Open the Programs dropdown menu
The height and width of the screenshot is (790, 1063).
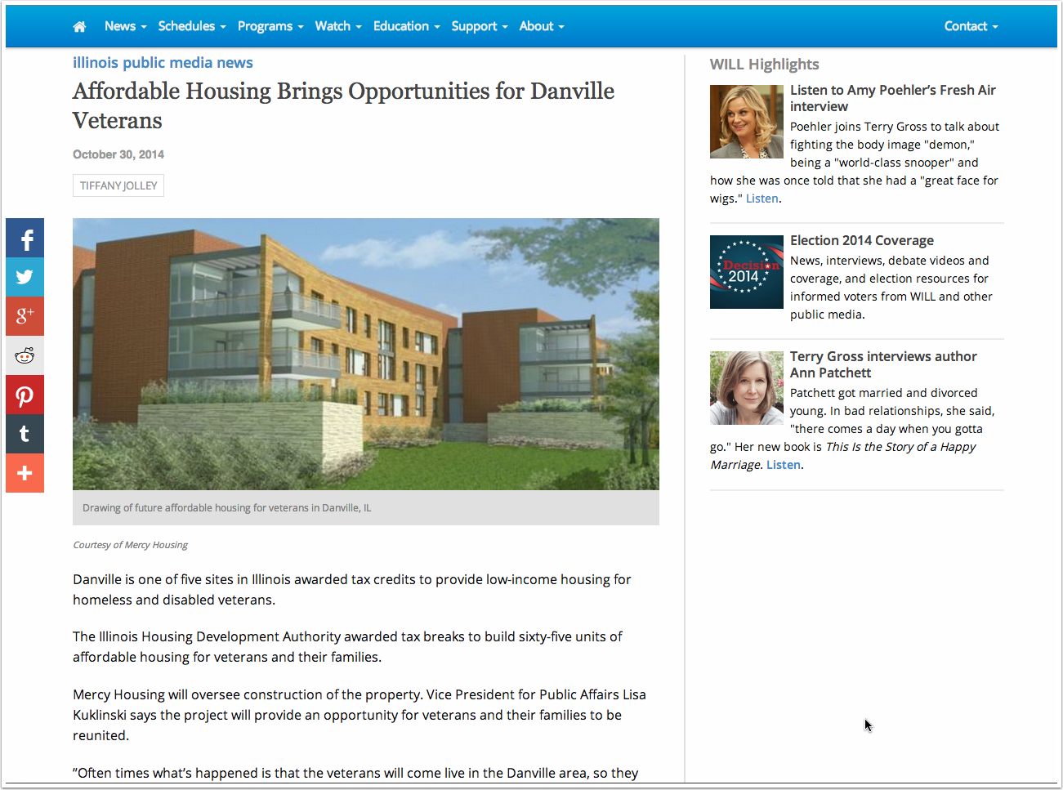tap(270, 26)
